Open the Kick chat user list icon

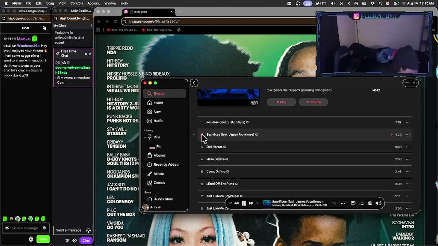[x=44, y=28]
